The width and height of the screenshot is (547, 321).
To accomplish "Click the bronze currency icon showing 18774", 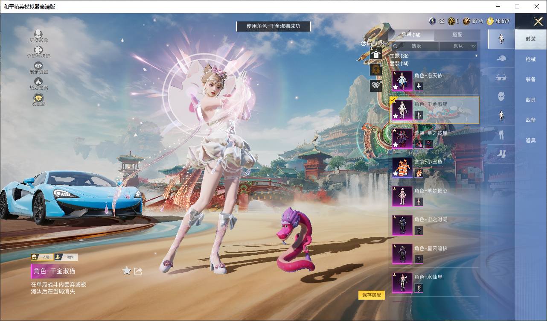I will pos(467,21).
